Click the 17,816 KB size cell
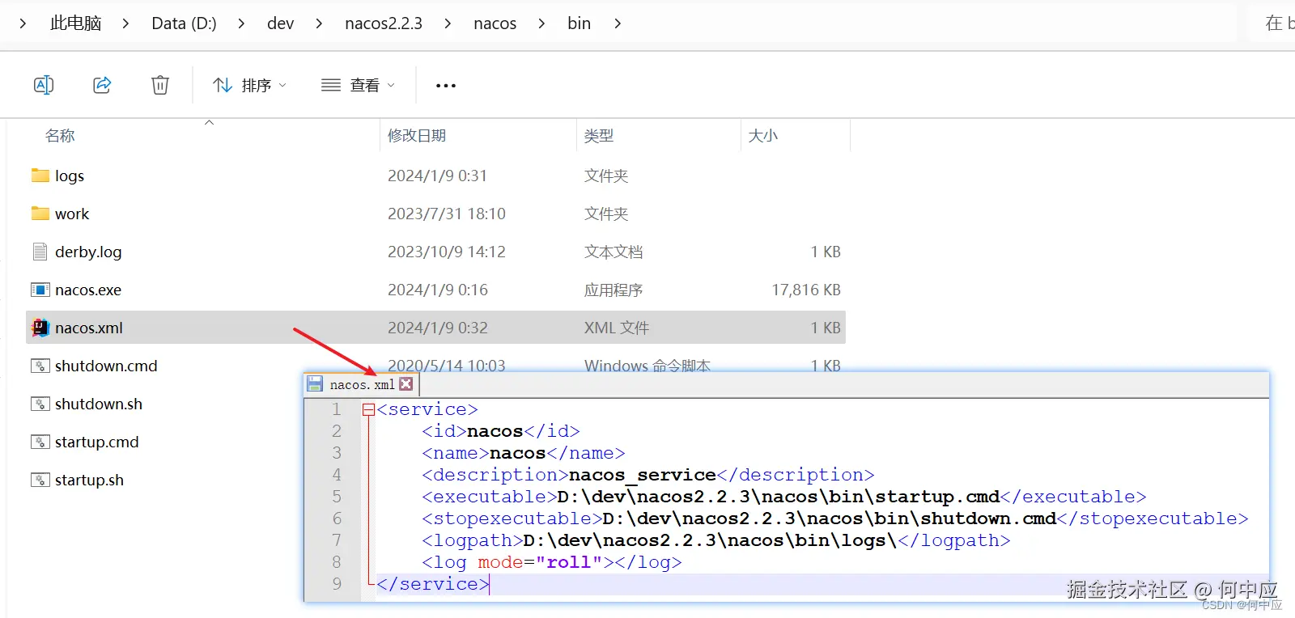 coord(806,290)
